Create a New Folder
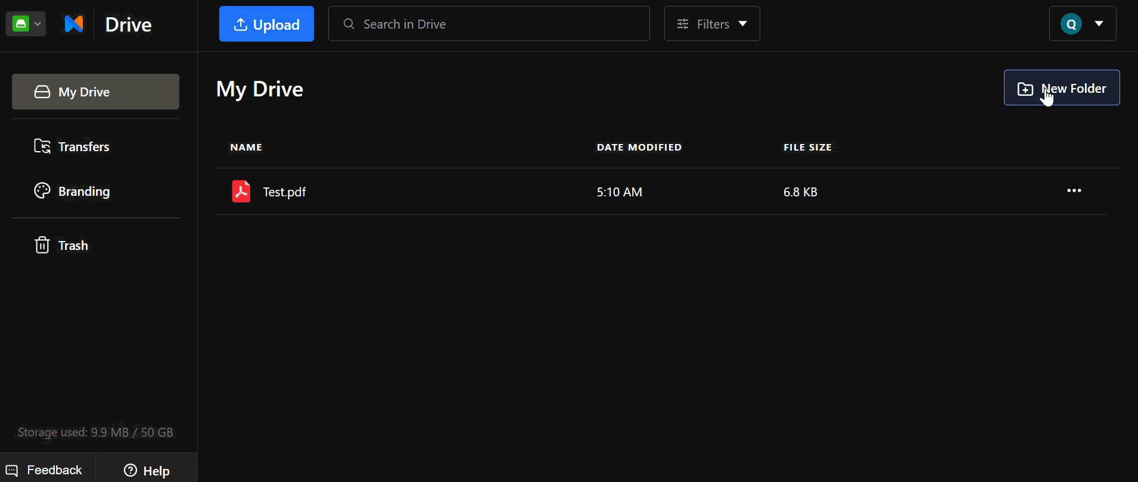The width and height of the screenshot is (1138, 482). 1062,88
